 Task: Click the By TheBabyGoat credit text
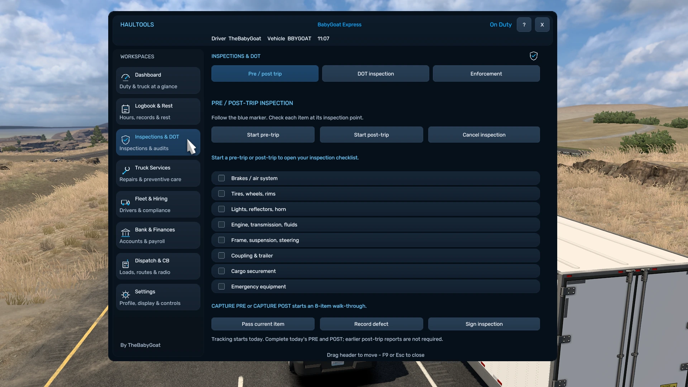[140, 345]
